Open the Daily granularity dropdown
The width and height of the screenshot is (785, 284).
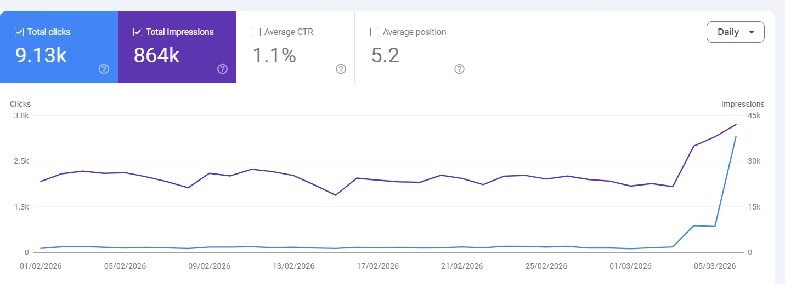(x=735, y=32)
